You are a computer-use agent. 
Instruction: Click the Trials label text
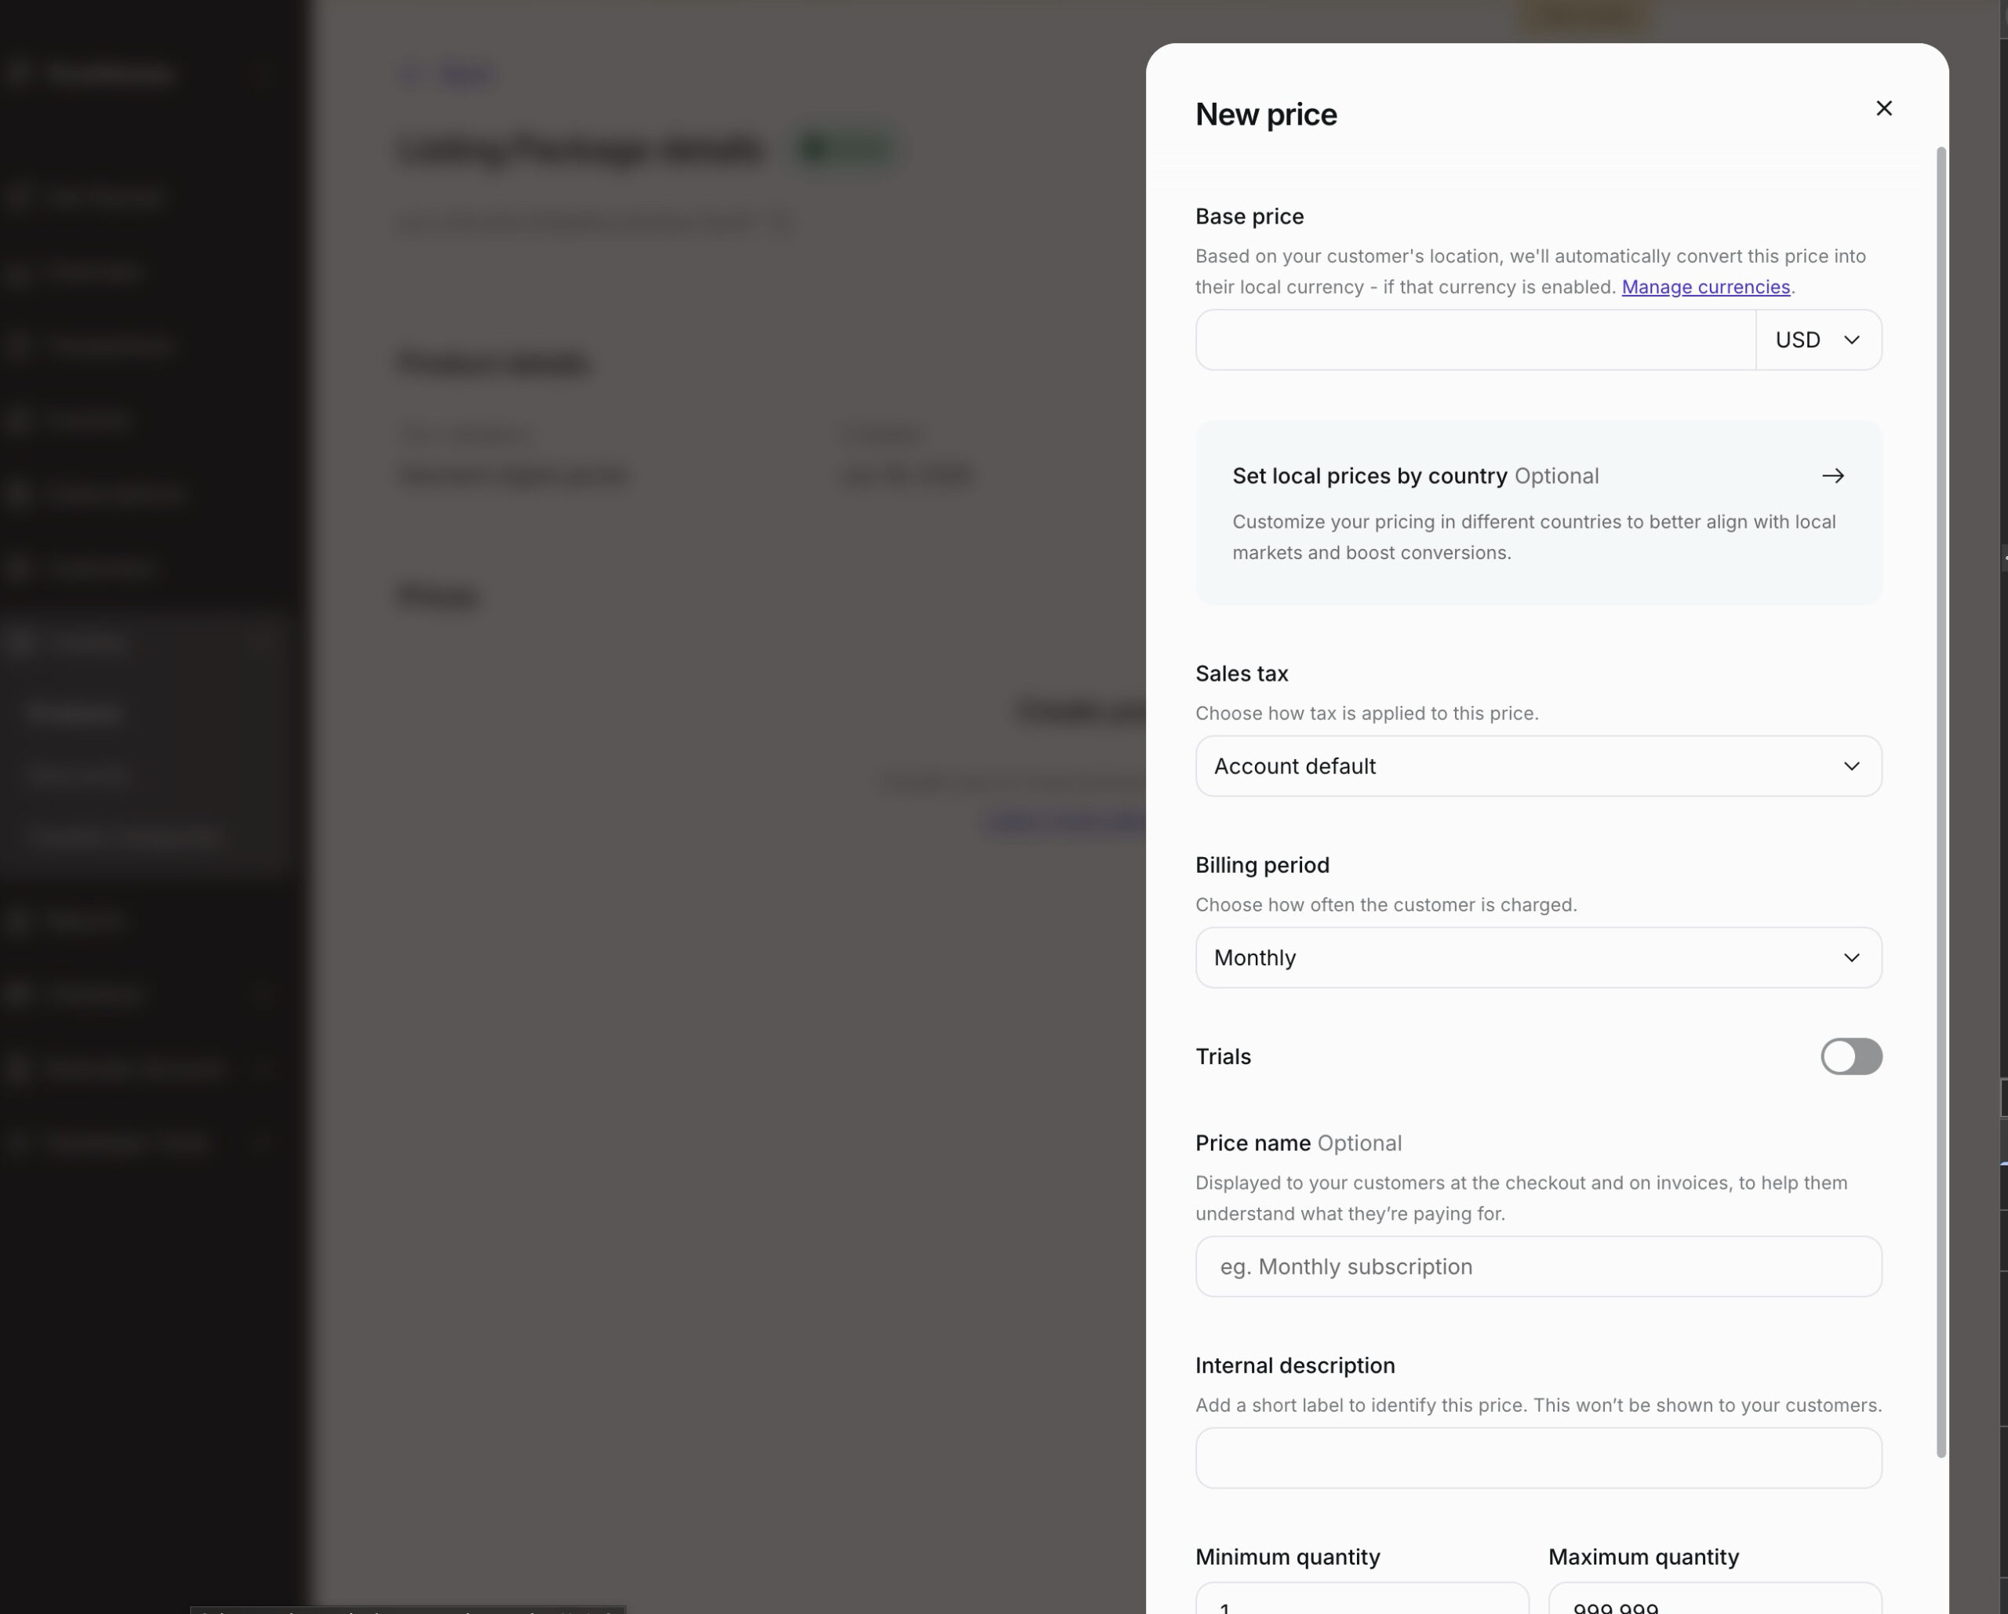click(x=1223, y=1056)
